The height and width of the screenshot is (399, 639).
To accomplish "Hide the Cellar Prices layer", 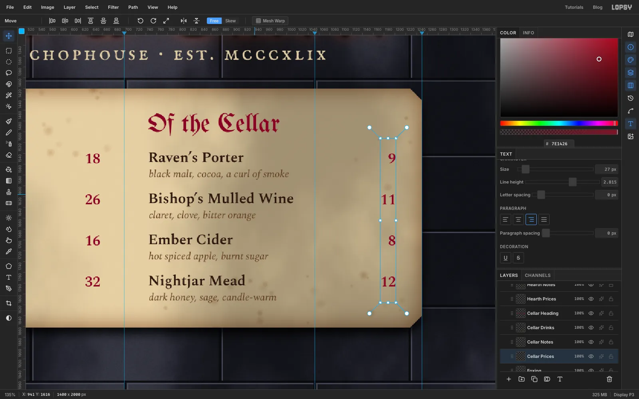I will (x=591, y=356).
